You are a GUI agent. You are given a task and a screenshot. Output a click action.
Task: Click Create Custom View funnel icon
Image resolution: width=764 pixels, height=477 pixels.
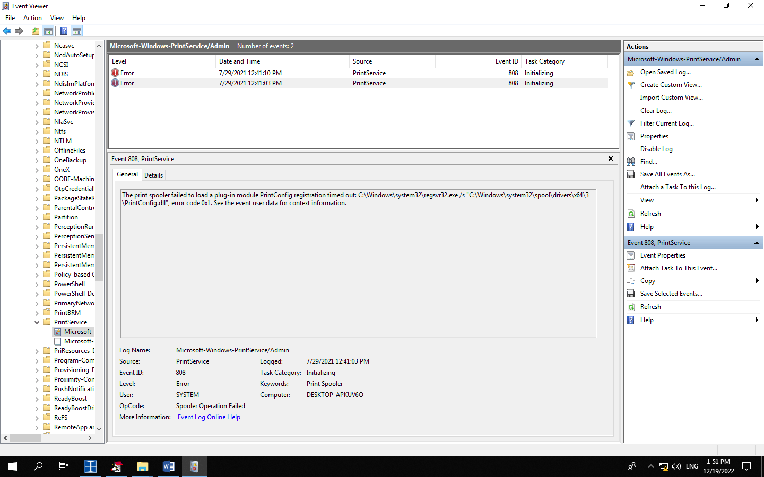point(631,85)
